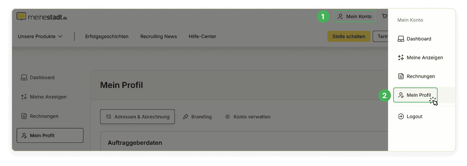This screenshot has width=467, height=166.
Task: Go to Hilfe-Center
Action: [202, 36]
